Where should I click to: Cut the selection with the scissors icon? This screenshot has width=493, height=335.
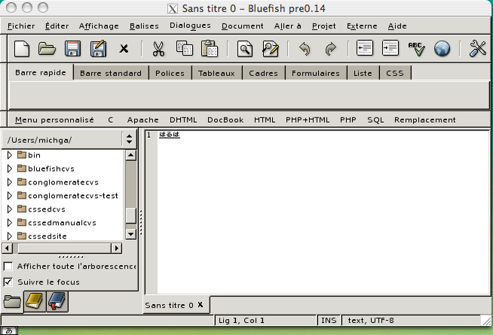158,49
